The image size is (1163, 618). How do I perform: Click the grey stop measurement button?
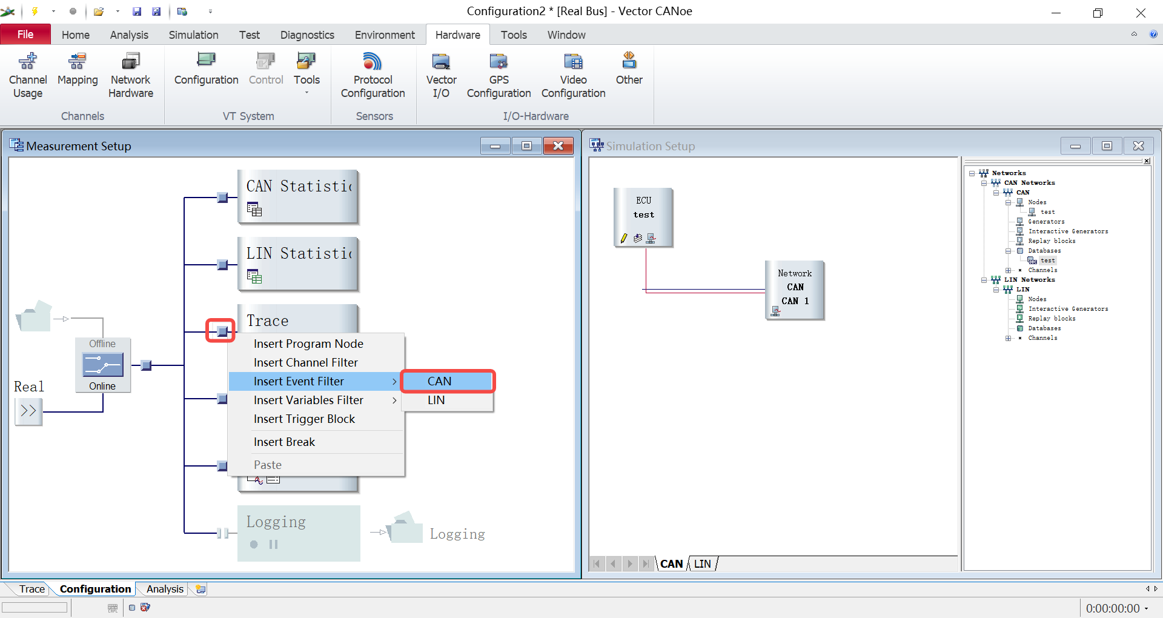73,12
